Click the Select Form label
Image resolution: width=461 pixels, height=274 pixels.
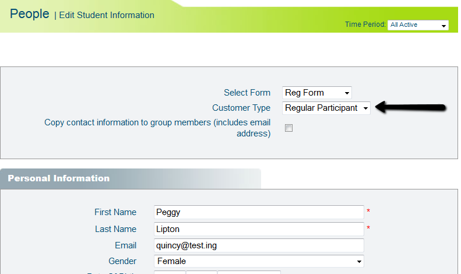(x=247, y=93)
